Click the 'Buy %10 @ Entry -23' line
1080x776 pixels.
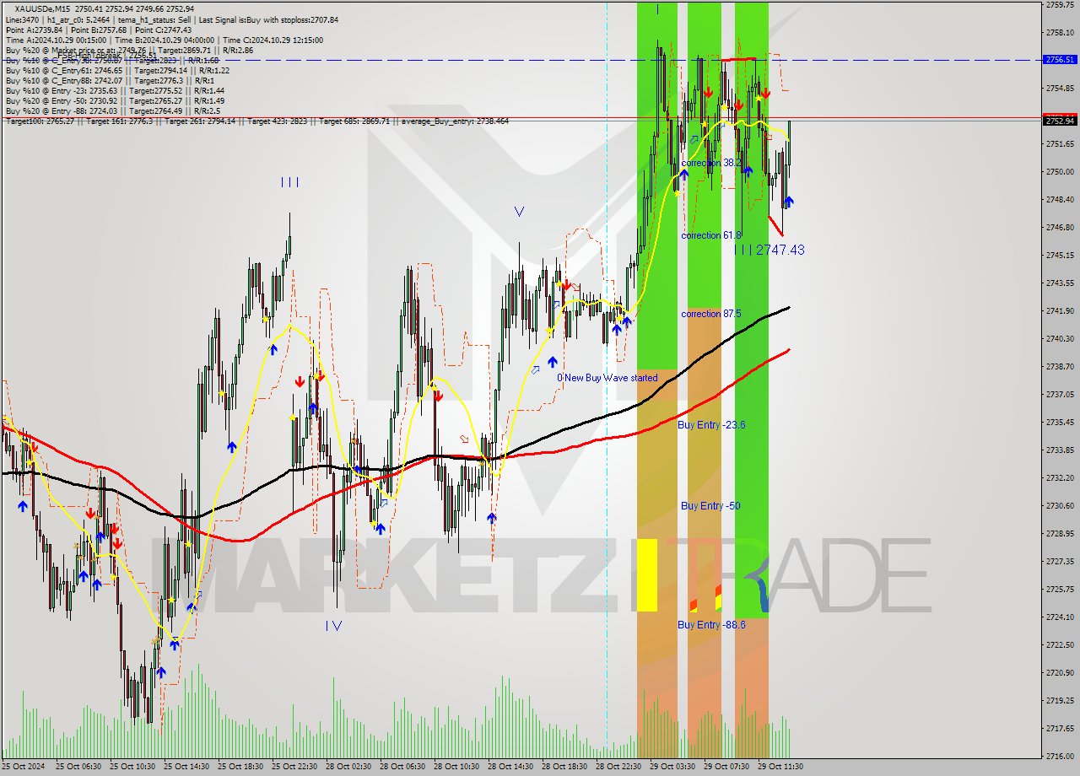pos(115,90)
